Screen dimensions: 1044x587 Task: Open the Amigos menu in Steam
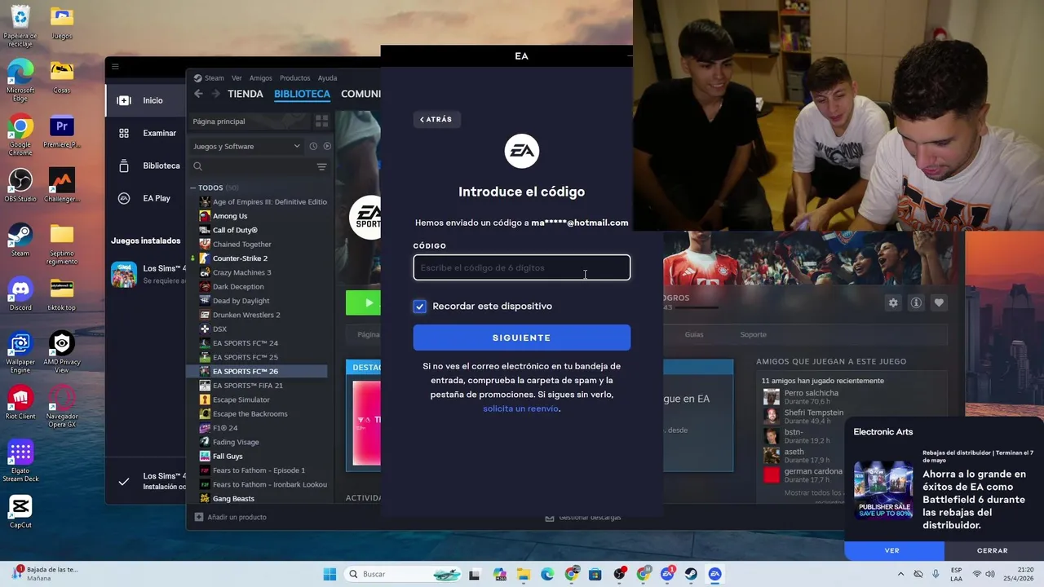pos(261,78)
